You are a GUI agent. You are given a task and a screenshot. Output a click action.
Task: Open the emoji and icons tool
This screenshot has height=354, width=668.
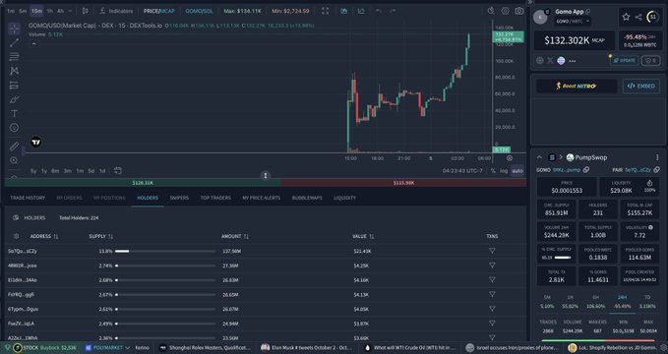[x=14, y=128]
